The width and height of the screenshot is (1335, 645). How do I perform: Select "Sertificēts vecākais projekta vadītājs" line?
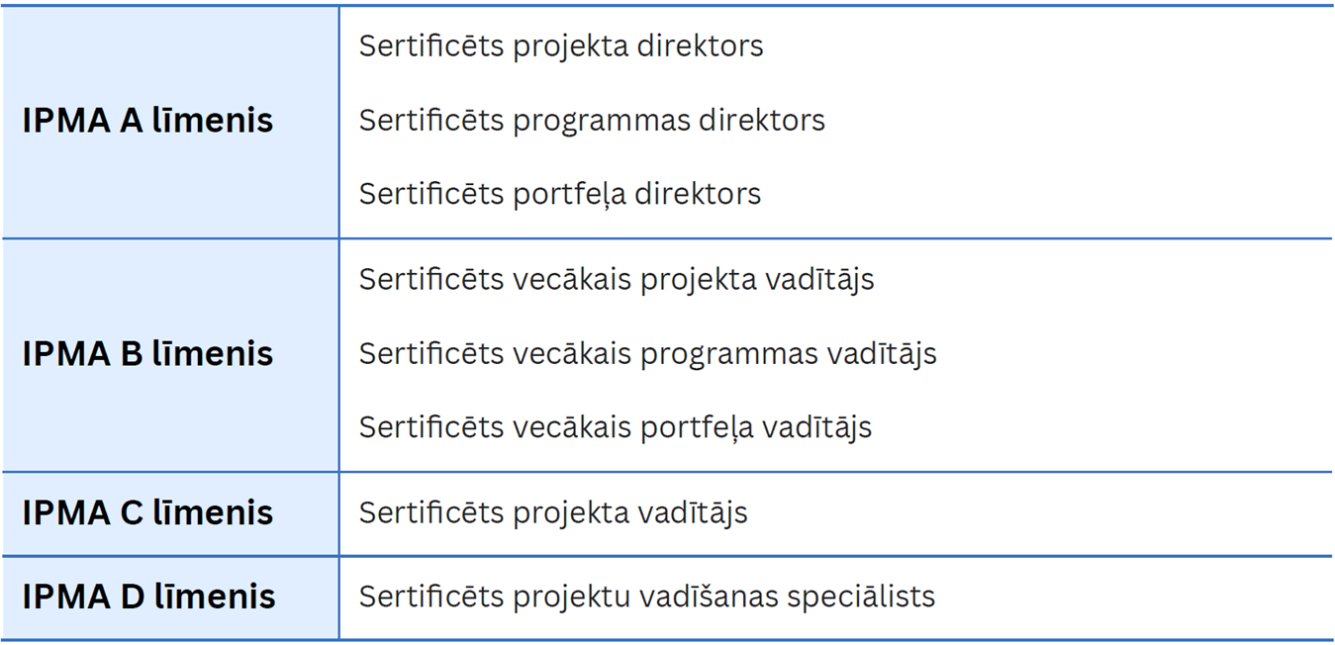(x=616, y=280)
